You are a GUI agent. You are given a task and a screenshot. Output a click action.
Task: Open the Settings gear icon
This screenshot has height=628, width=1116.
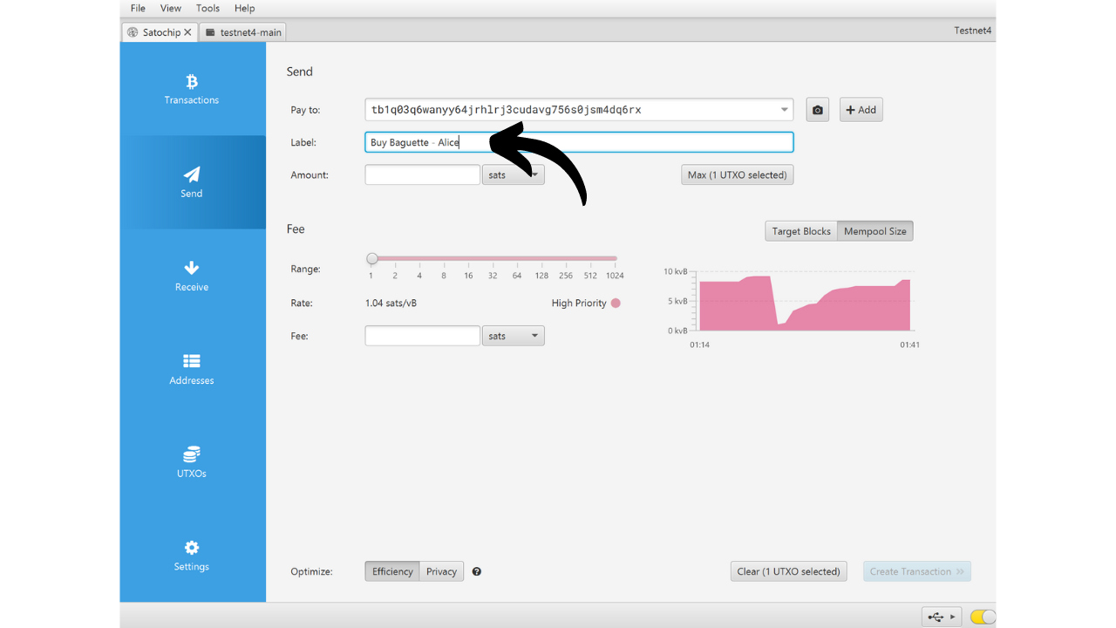coord(192,548)
